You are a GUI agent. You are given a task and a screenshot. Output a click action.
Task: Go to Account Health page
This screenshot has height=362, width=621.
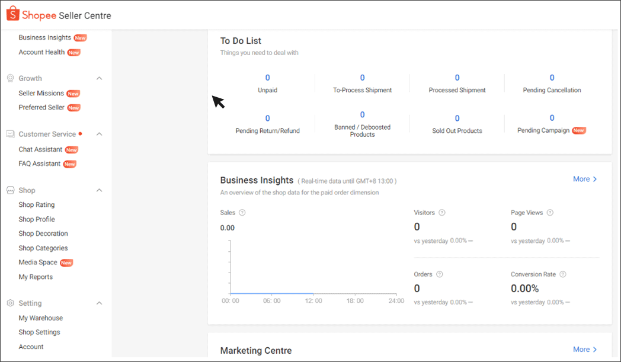pyautogui.click(x=41, y=52)
